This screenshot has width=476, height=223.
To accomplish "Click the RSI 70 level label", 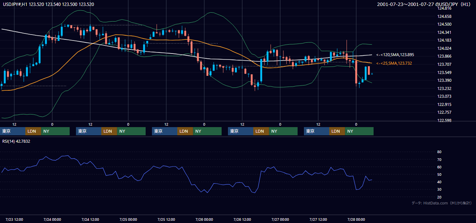I will 439,159.
